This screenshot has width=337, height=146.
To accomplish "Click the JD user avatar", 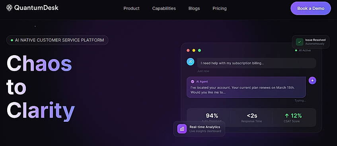I will [191, 62].
